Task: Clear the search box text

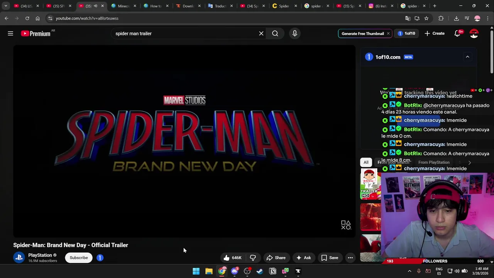Action: (261, 34)
